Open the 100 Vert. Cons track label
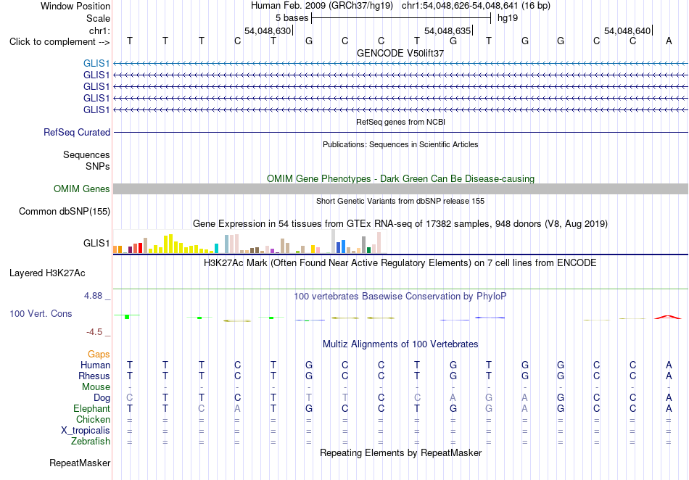 pyautogui.click(x=41, y=313)
